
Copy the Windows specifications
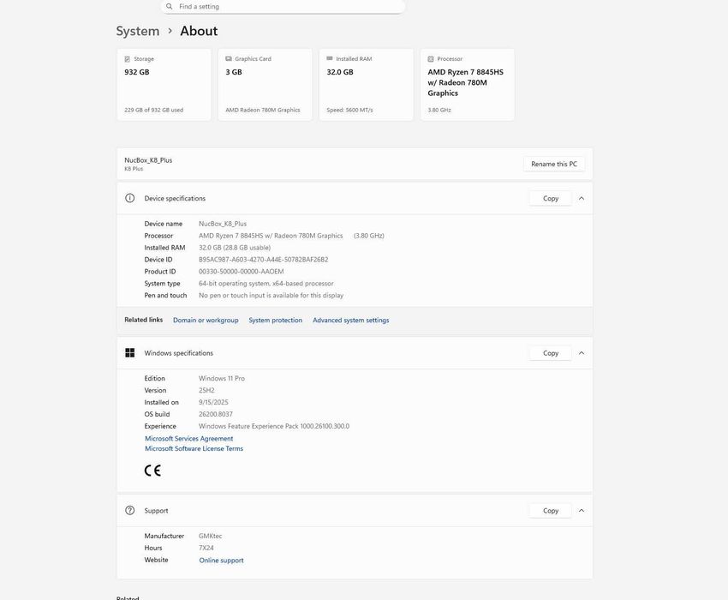click(x=551, y=353)
